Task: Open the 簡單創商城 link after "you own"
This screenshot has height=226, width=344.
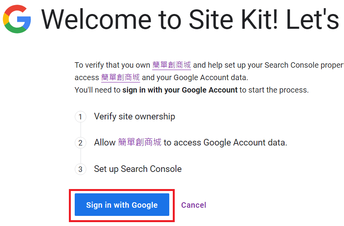Action: (172, 65)
